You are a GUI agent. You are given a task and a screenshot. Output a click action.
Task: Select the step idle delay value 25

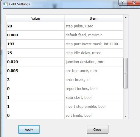(x=35, y=53)
